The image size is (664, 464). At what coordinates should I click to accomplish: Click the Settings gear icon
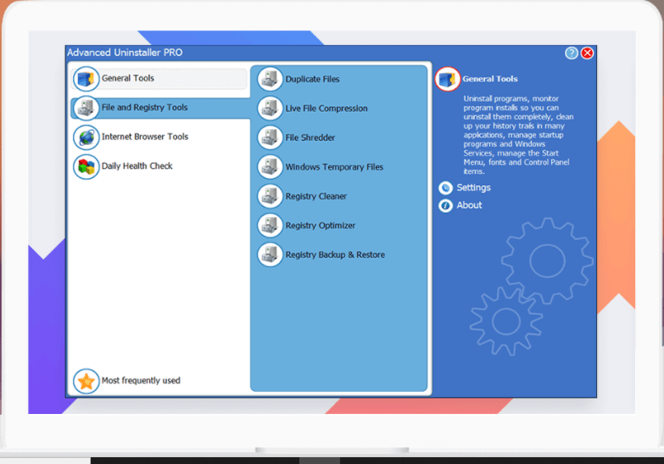pyautogui.click(x=445, y=187)
